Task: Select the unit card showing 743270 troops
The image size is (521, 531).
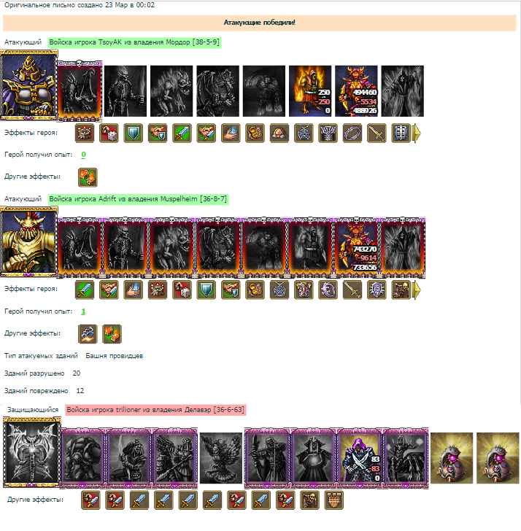Action: [356, 247]
